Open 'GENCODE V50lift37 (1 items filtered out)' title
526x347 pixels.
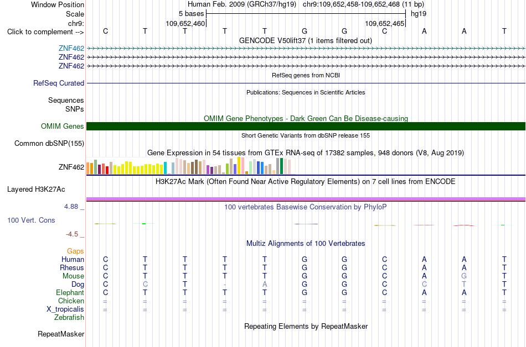pos(305,40)
